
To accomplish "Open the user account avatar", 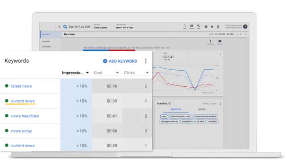I will click(x=245, y=27).
